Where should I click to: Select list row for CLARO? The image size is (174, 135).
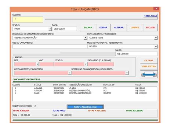coord(85,88)
